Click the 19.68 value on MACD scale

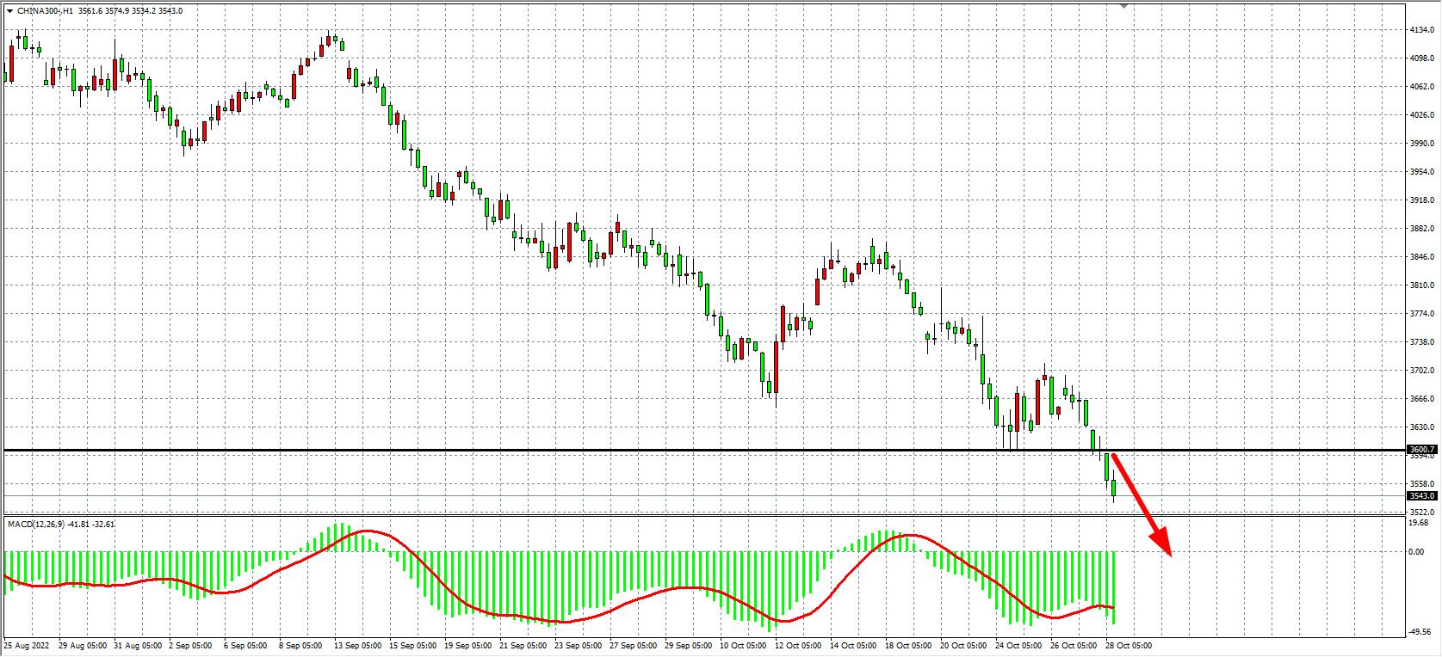coord(1419,522)
